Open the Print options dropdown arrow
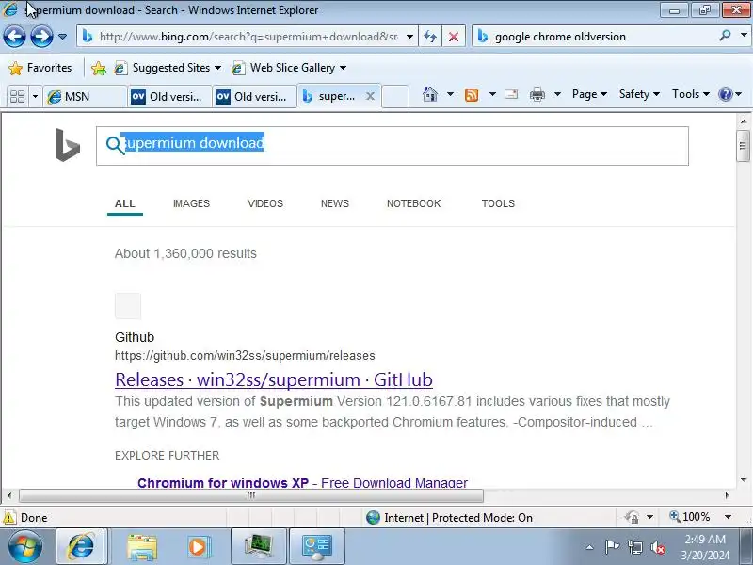 (x=557, y=94)
